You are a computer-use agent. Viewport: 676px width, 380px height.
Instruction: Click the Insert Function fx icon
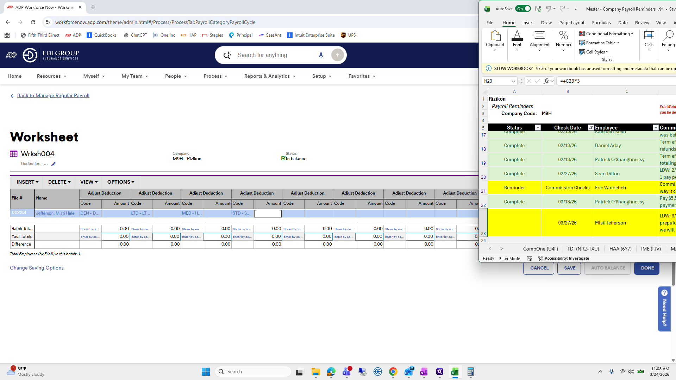pos(546,81)
